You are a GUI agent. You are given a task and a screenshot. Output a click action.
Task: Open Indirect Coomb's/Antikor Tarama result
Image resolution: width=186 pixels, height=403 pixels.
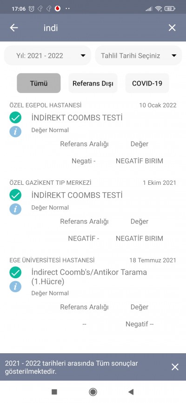(x=89, y=277)
